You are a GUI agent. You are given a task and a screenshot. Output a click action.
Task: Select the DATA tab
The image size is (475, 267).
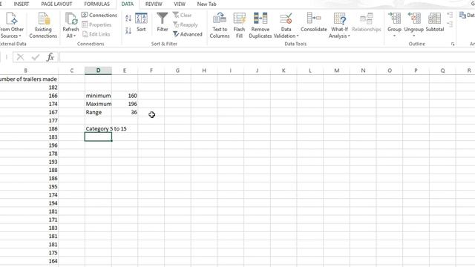[x=127, y=4]
